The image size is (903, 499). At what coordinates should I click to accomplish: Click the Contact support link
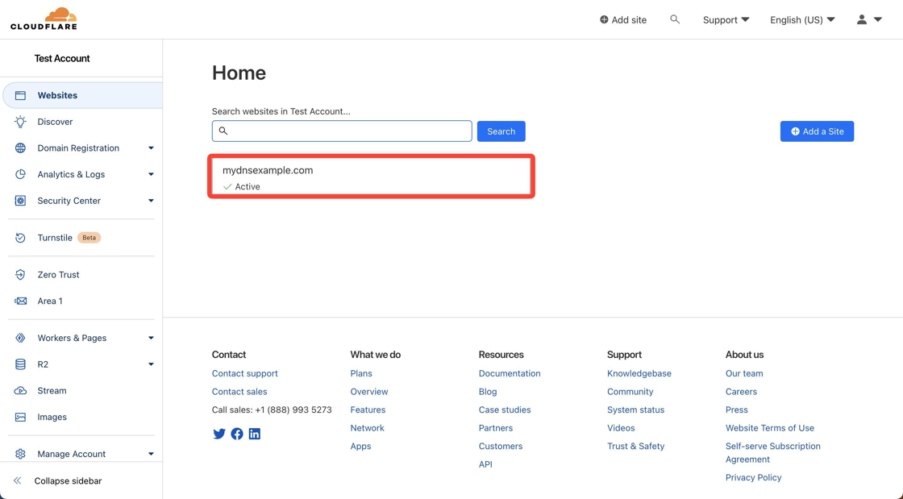(245, 373)
